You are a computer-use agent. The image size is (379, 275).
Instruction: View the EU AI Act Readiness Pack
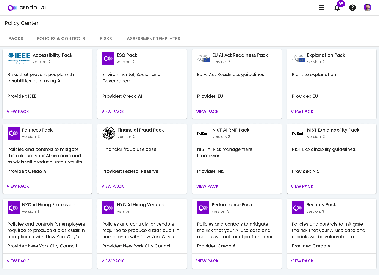coord(207,112)
